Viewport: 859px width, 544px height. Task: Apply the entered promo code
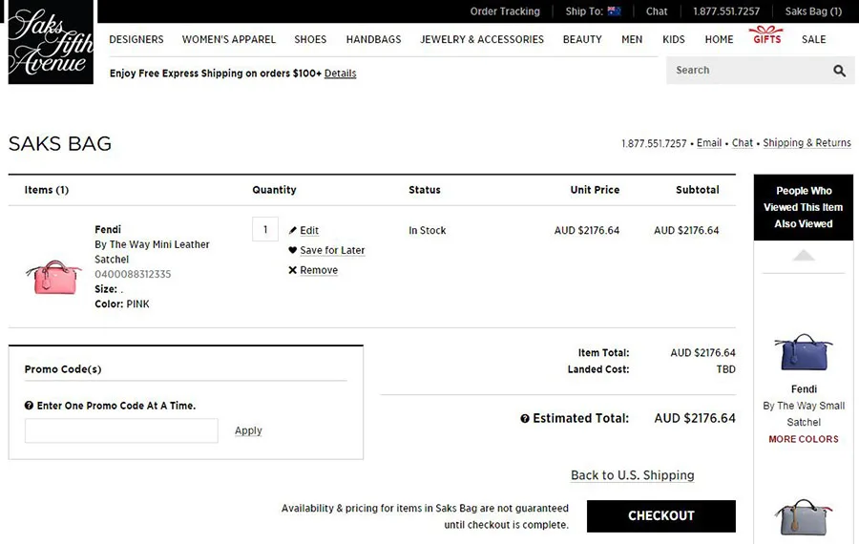[x=248, y=430]
